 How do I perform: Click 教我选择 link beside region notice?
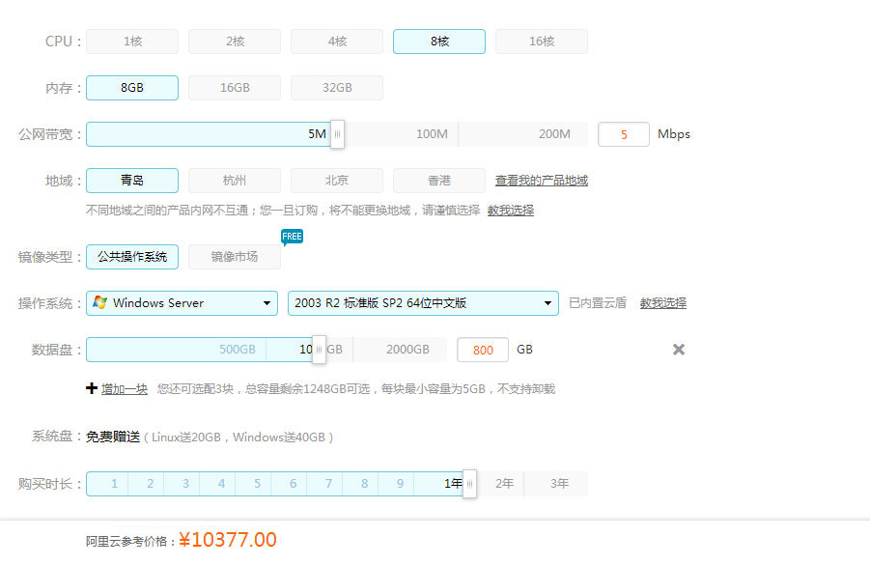pos(510,210)
